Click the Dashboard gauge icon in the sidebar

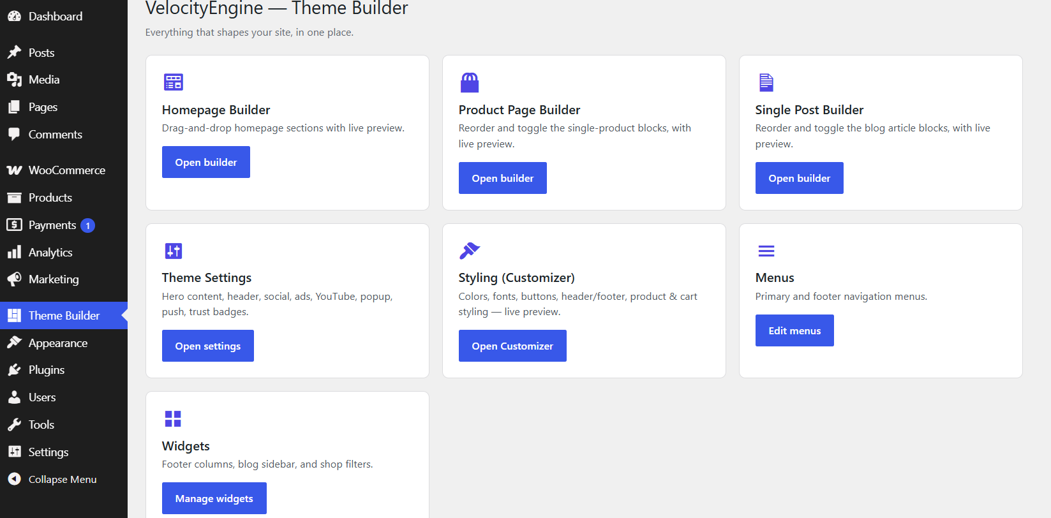click(14, 17)
